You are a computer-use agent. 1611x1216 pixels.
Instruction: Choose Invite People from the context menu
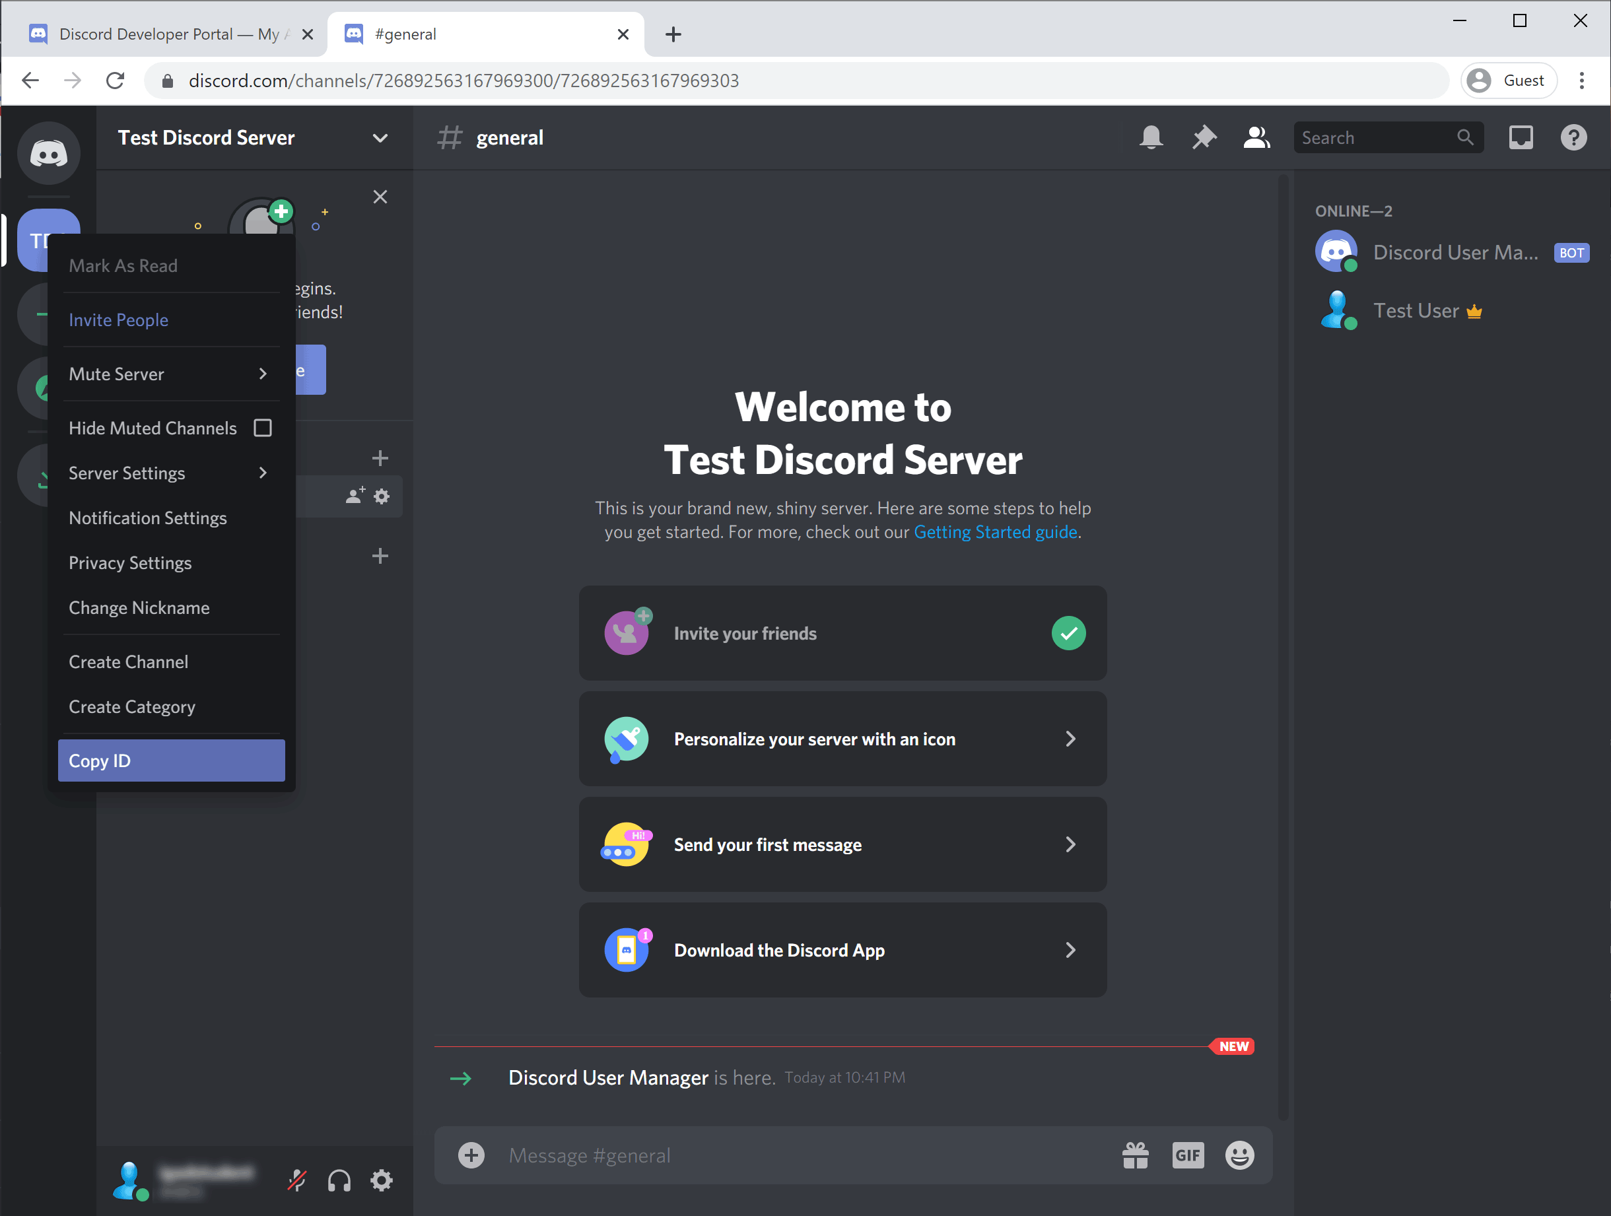click(119, 320)
